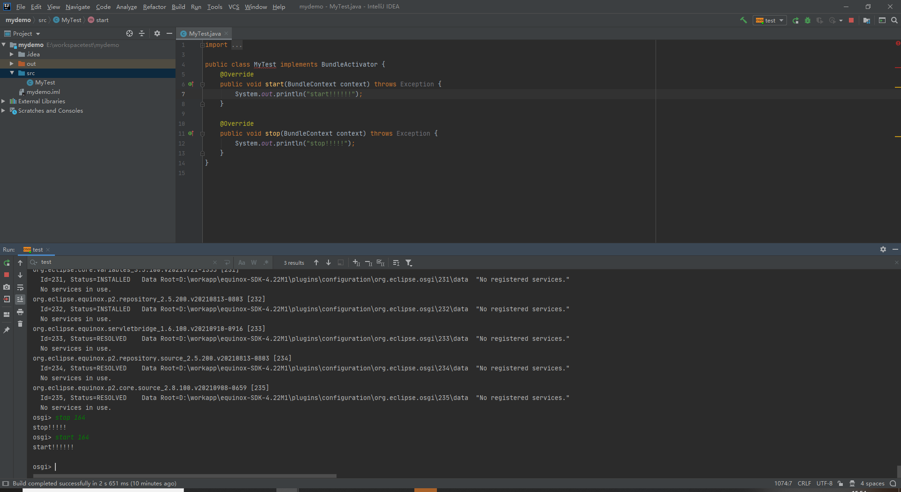Click console search field containing test

(124, 262)
